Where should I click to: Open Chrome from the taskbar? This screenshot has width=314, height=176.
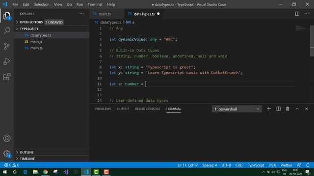pos(46,172)
